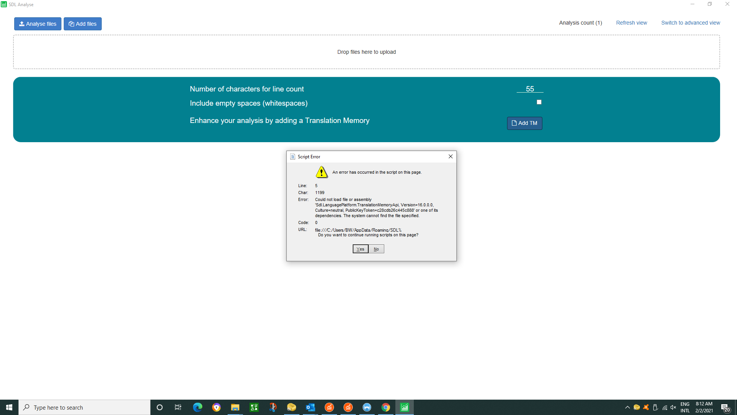Viewport: 737px width, 415px height.
Task: Open the green translator app icon
Action: (254, 407)
